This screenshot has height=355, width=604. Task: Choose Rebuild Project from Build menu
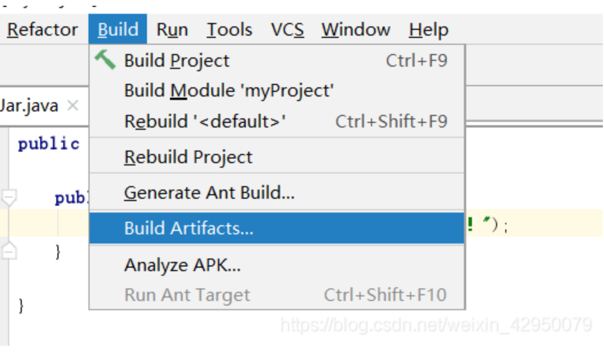tap(188, 157)
